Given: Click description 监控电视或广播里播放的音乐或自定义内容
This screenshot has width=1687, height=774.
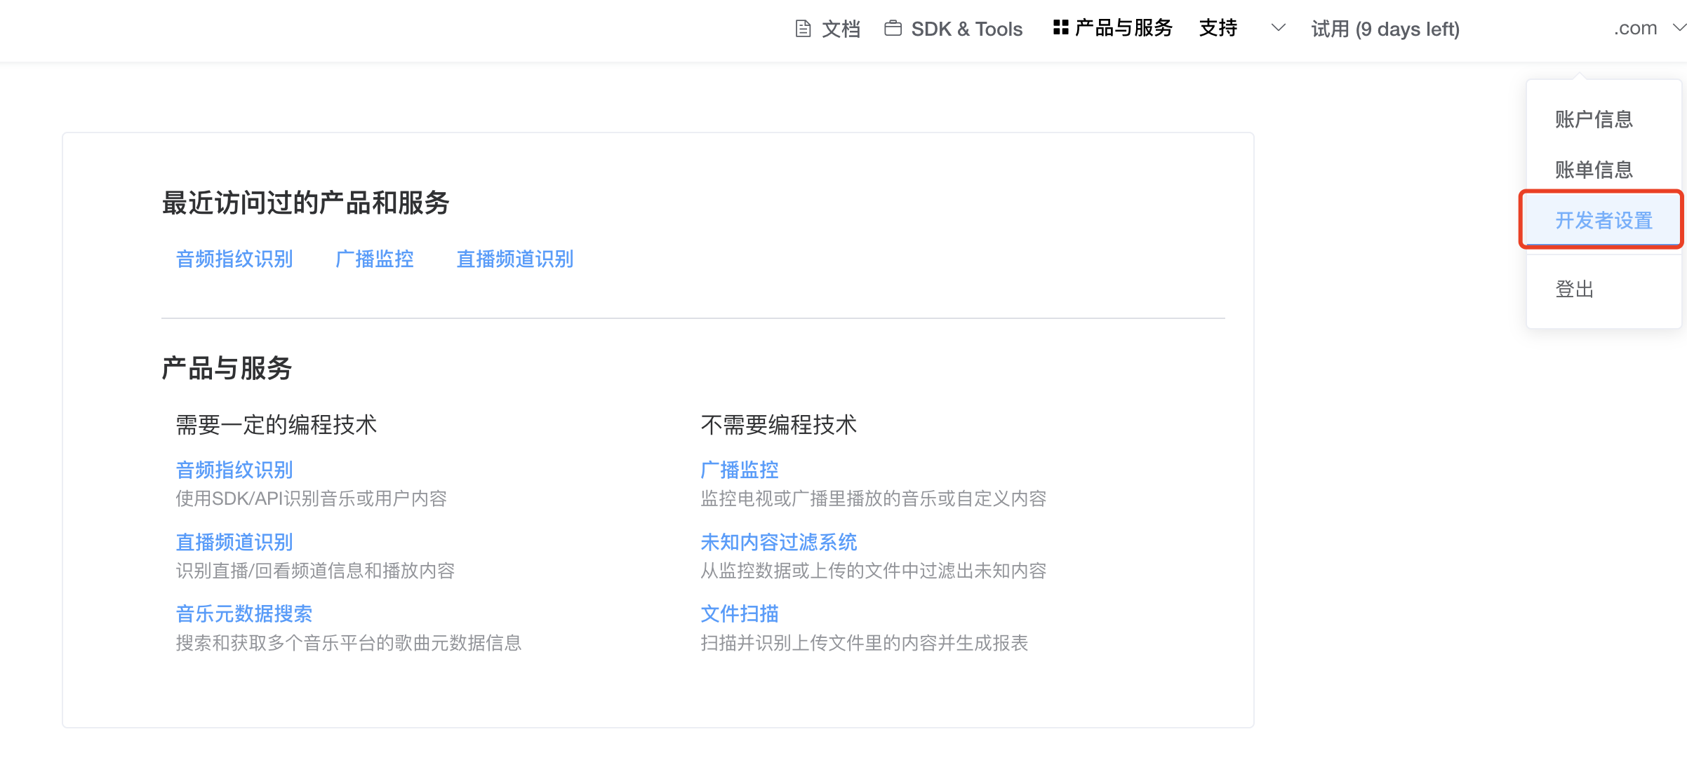Looking at the screenshot, I should (x=874, y=499).
